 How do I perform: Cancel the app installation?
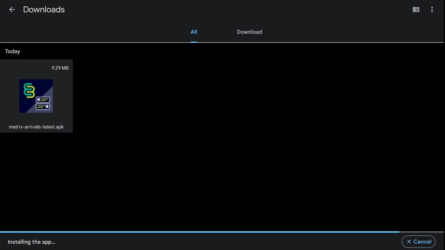(x=418, y=242)
